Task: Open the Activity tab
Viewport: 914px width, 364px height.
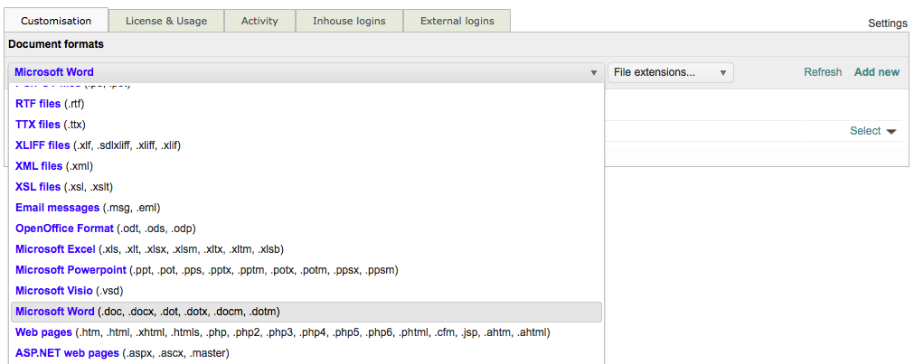Action: (x=259, y=21)
